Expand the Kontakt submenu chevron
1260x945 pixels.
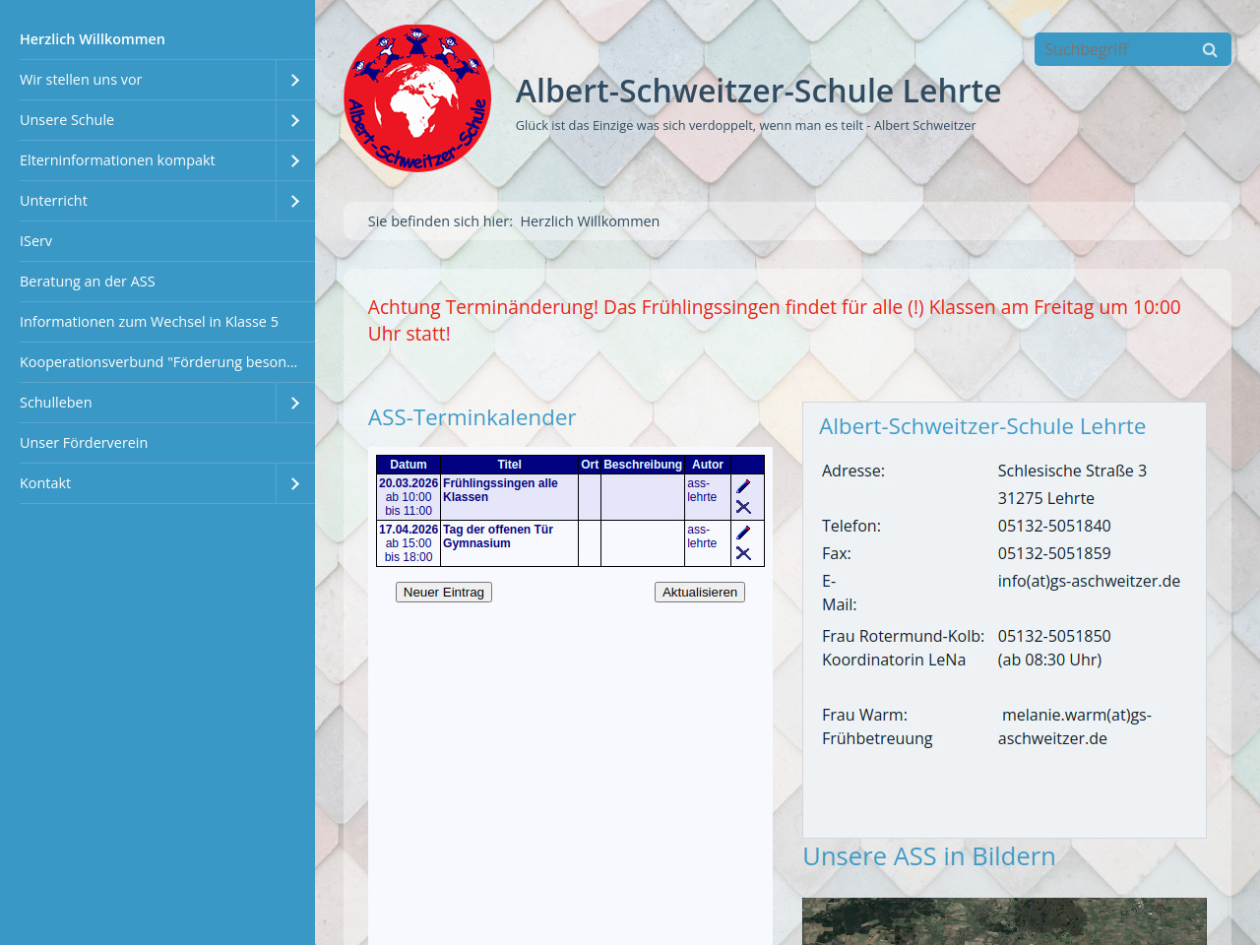(295, 483)
